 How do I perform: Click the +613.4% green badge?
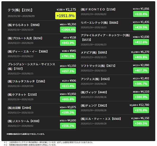click(68, 86)
